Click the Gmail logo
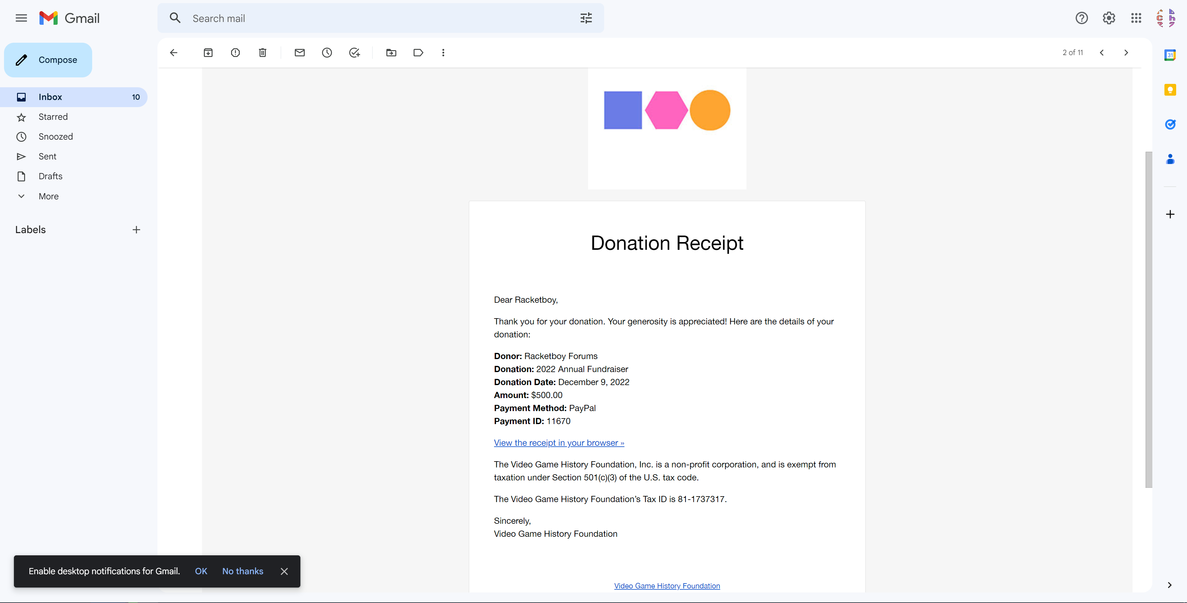 coord(70,19)
